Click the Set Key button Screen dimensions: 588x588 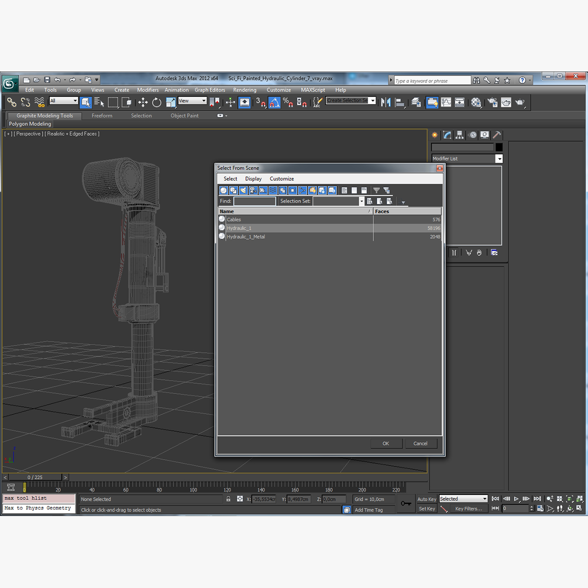(x=427, y=509)
